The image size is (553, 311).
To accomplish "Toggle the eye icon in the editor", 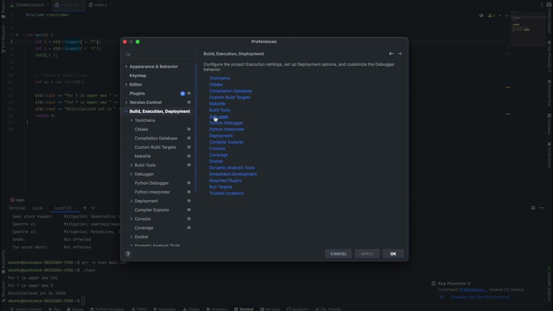I will tap(481, 16).
